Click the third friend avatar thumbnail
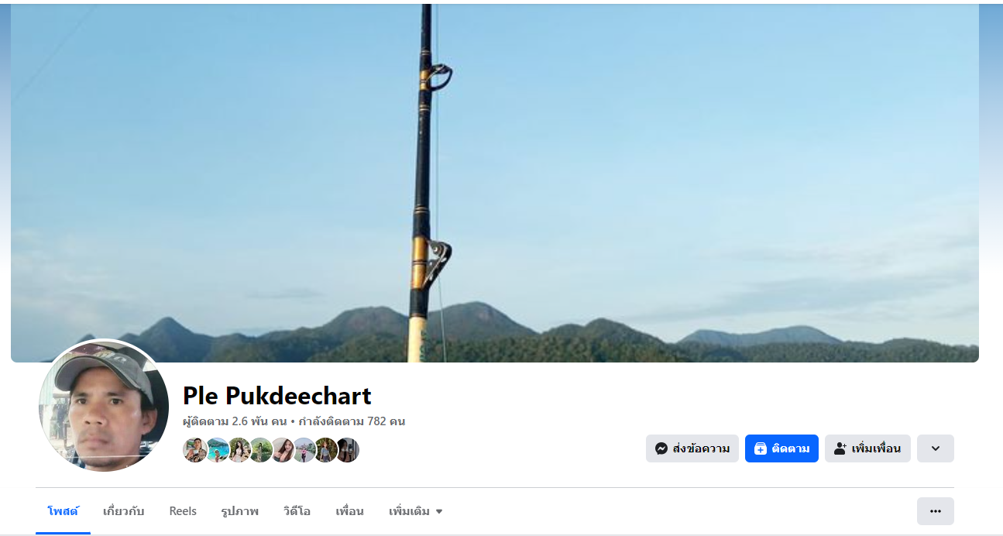The image size is (1003, 536). 239,450
